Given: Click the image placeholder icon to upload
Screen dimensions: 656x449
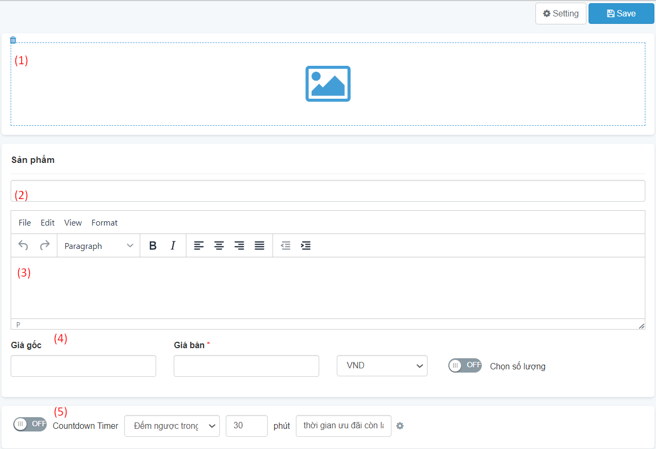Looking at the screenshot, I should pyautogui.click(x=328, y=84).
